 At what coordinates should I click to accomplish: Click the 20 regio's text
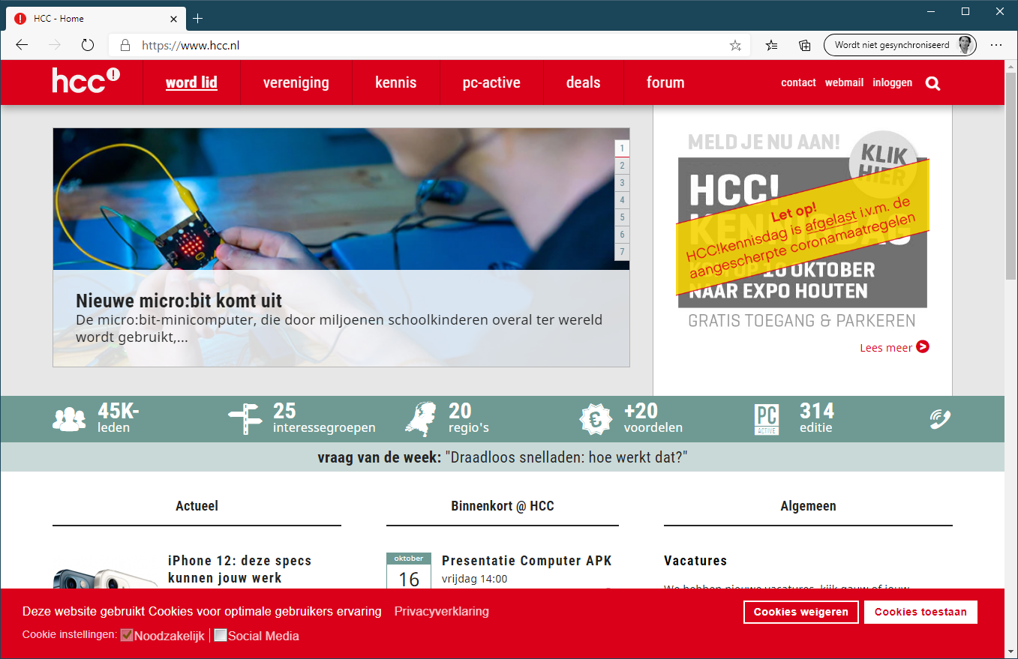[x=469, y=418]
